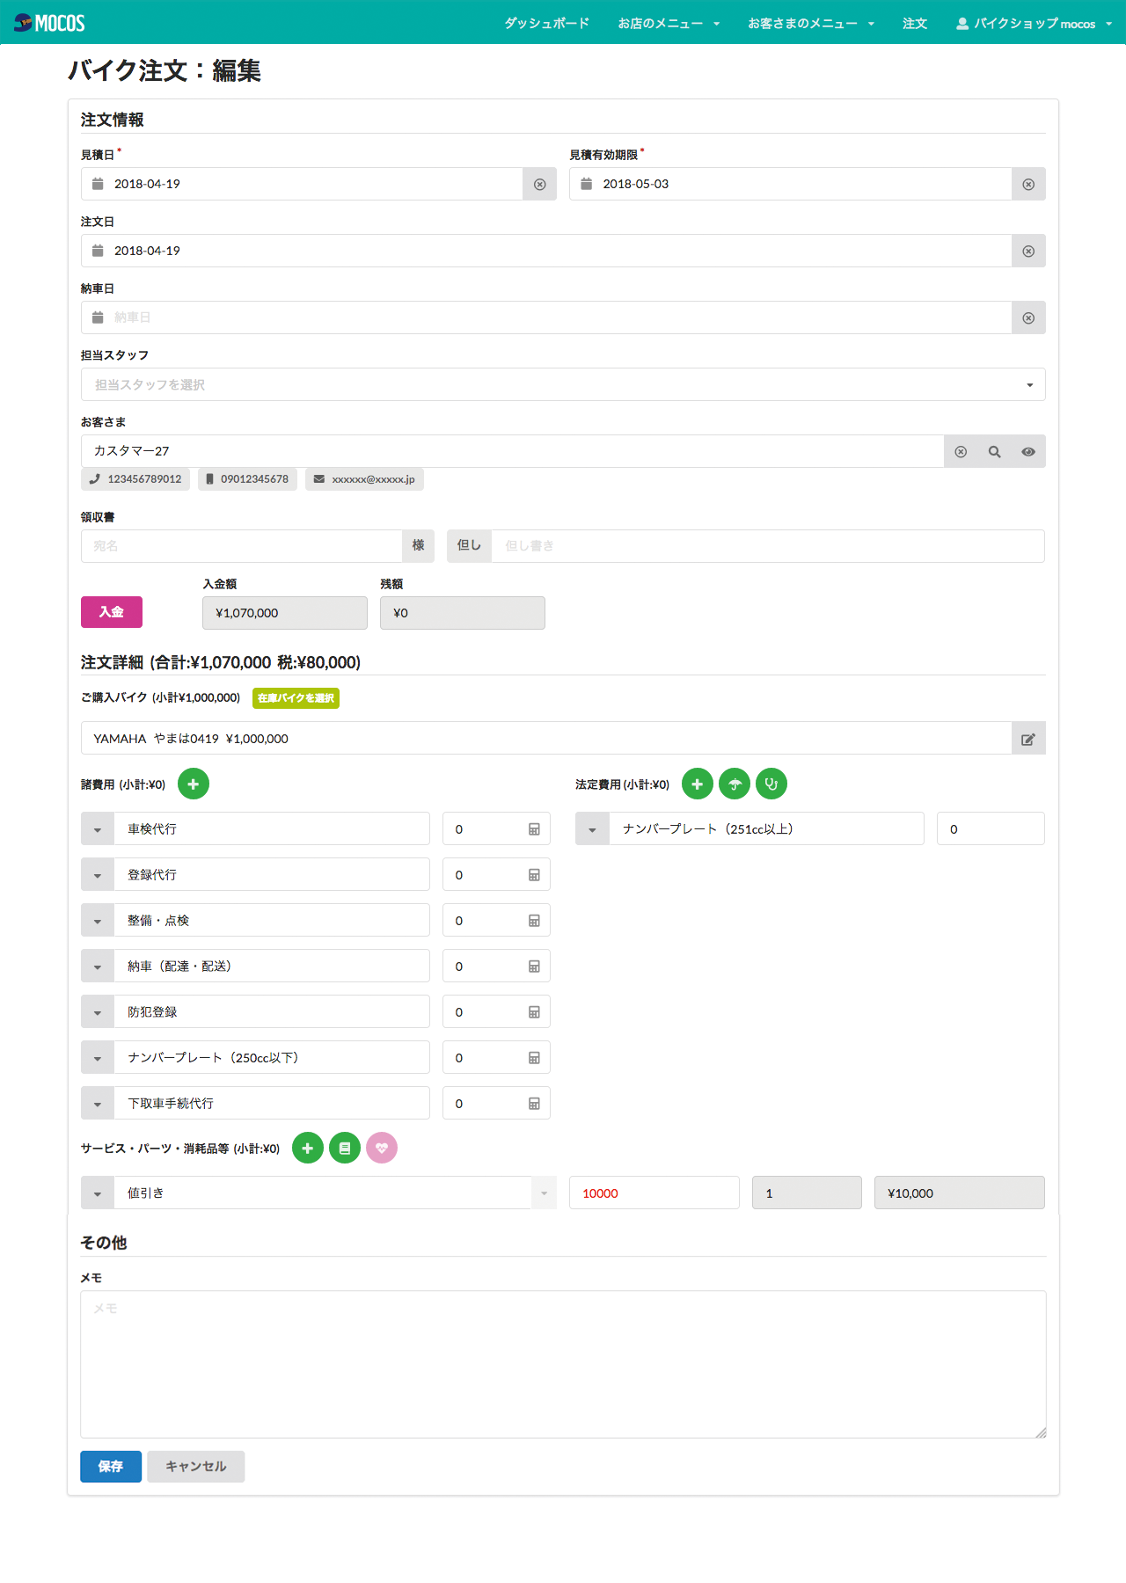Click the 保存 save button
Screen dimensions: 1126x1583
(111, 1466)
